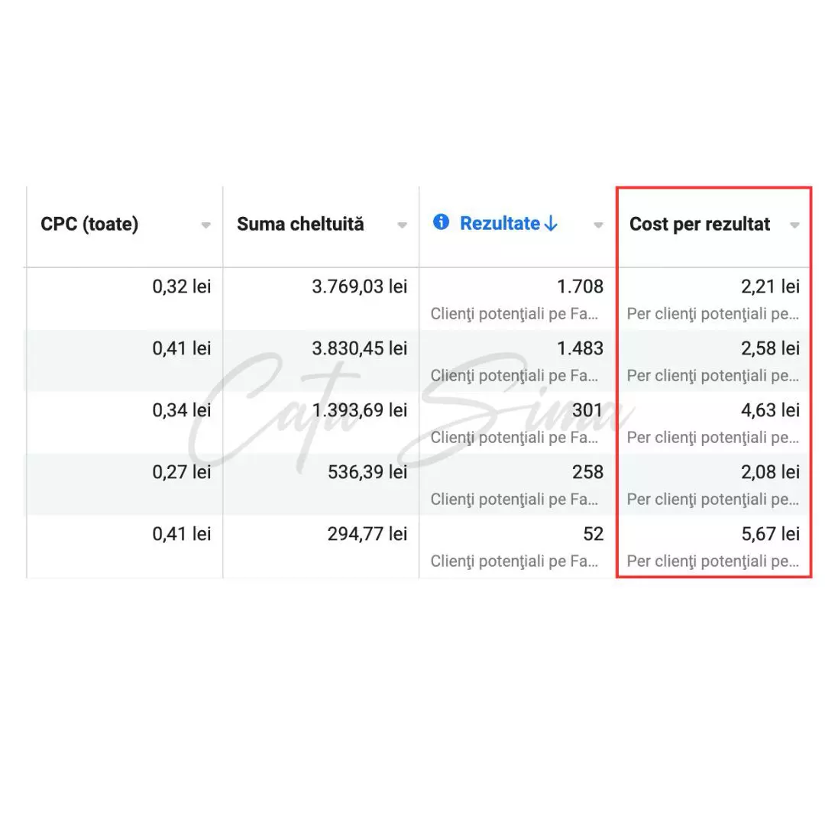Click the 4,63 lei cost per result cell
The width and height of the screenshot is (825, 825).
[770, 410]
